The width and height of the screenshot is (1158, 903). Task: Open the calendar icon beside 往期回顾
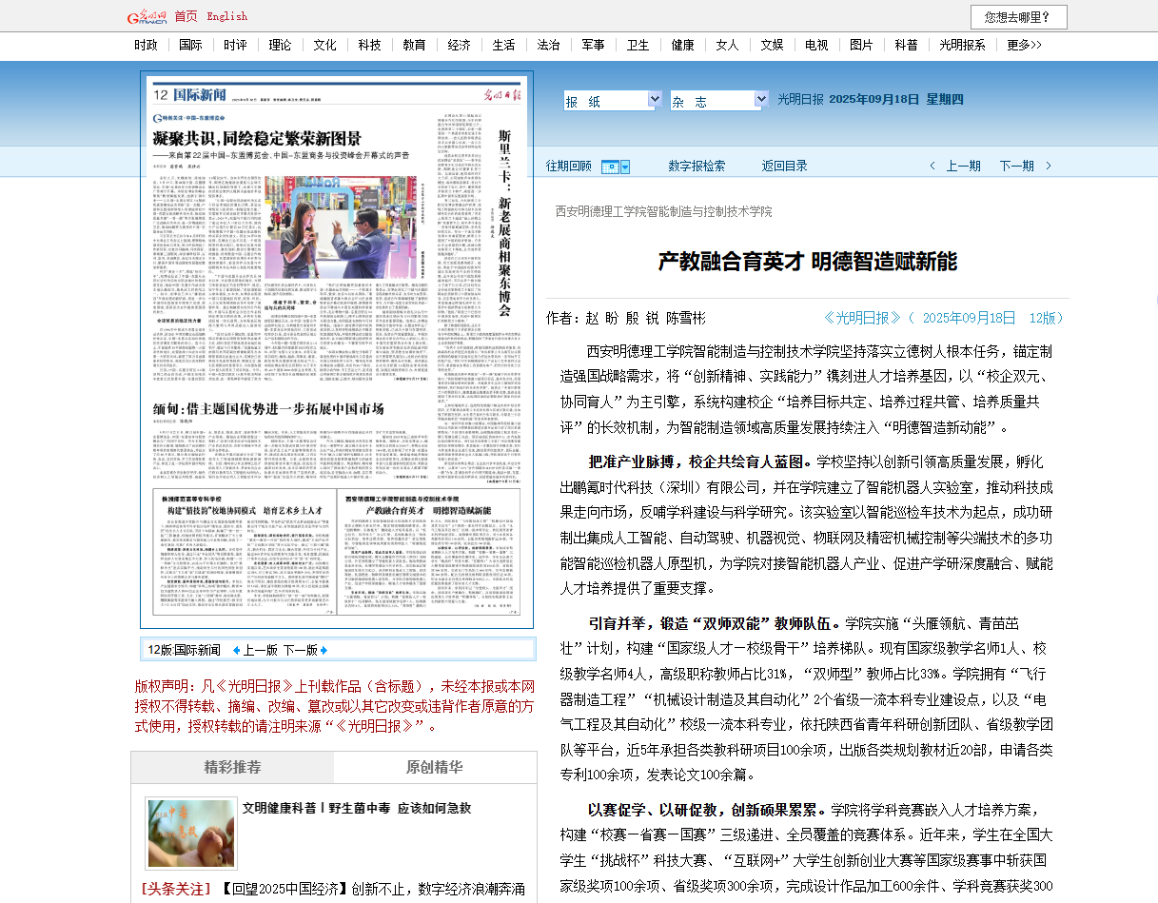coord(610,167)
